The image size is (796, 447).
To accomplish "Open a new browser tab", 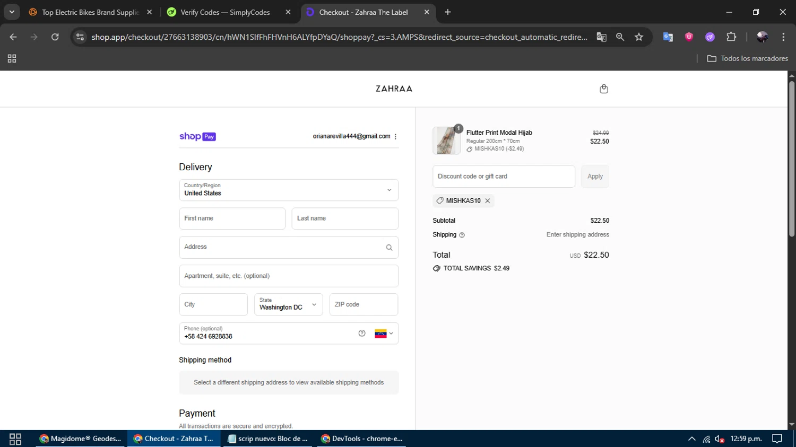I will click(448, 12).
